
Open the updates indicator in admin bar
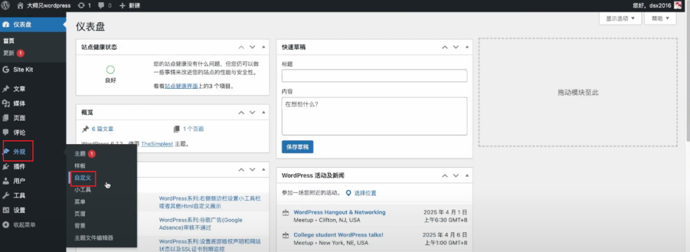point(84,5)
